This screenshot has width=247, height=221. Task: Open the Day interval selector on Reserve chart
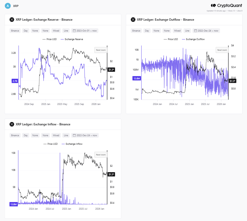pos(25,31)
